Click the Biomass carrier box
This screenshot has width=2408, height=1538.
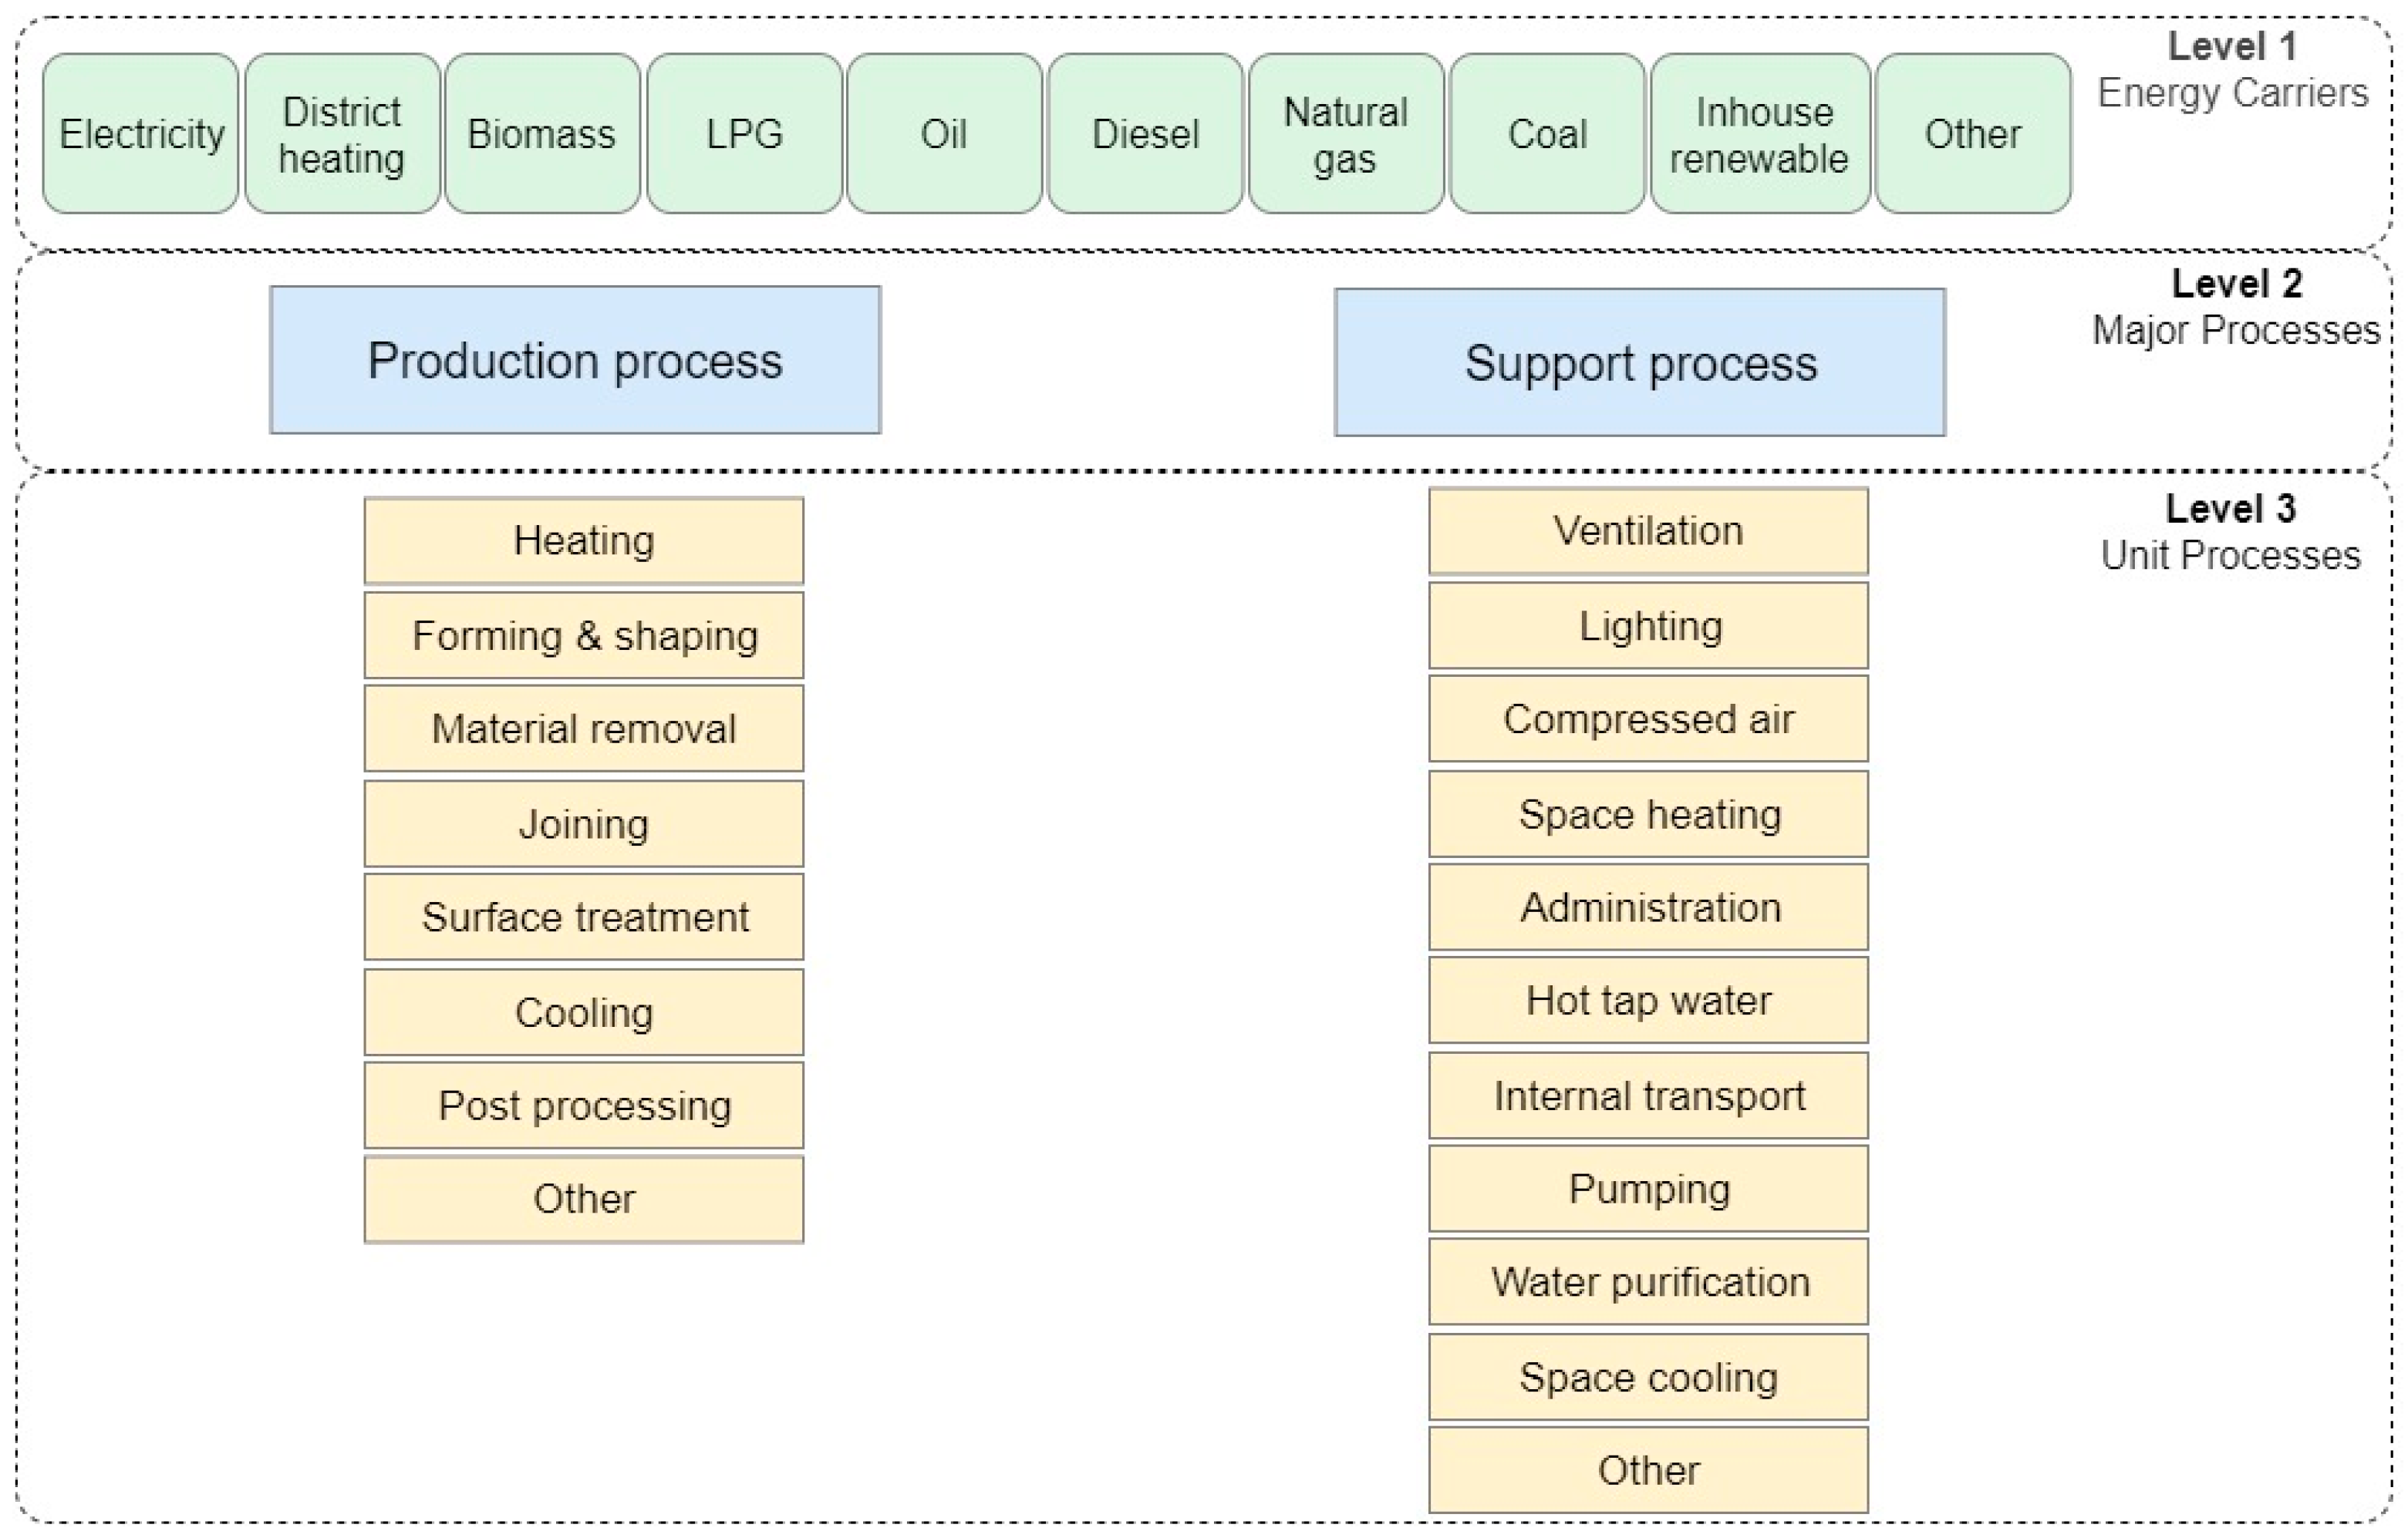542,134
